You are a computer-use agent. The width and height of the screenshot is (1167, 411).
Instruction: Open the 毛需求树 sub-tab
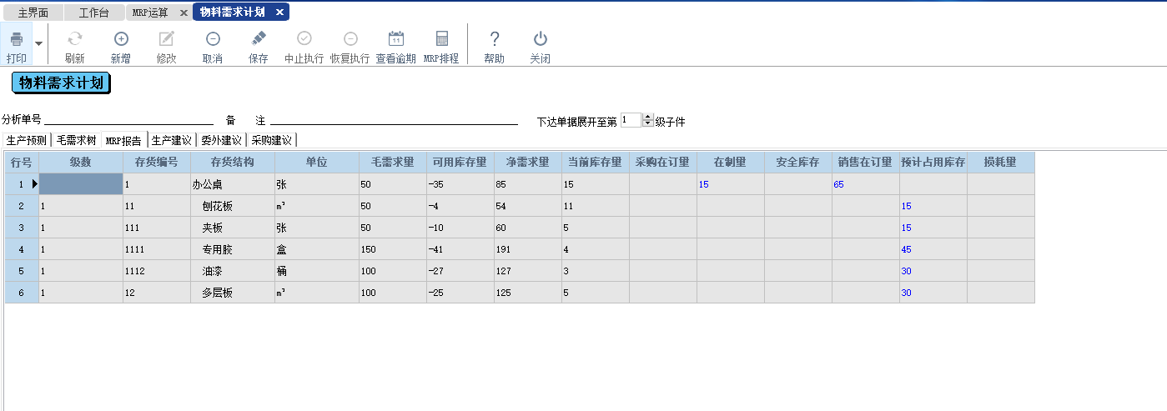(x=76, y=140)
